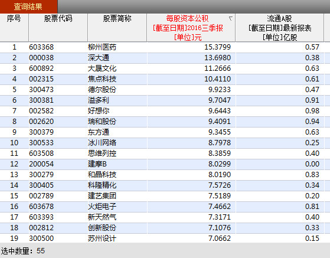This screenshot has height=258, width=330.
Task: Select stock code 002582
Action: 41,111
